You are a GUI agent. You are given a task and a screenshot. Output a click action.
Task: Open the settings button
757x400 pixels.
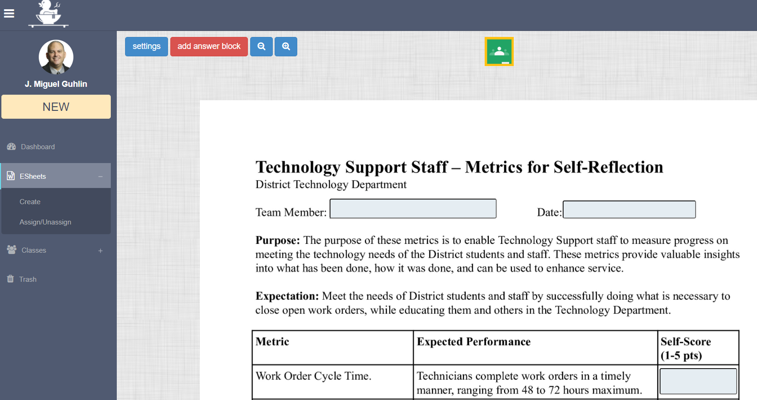[x=146, y=47]
